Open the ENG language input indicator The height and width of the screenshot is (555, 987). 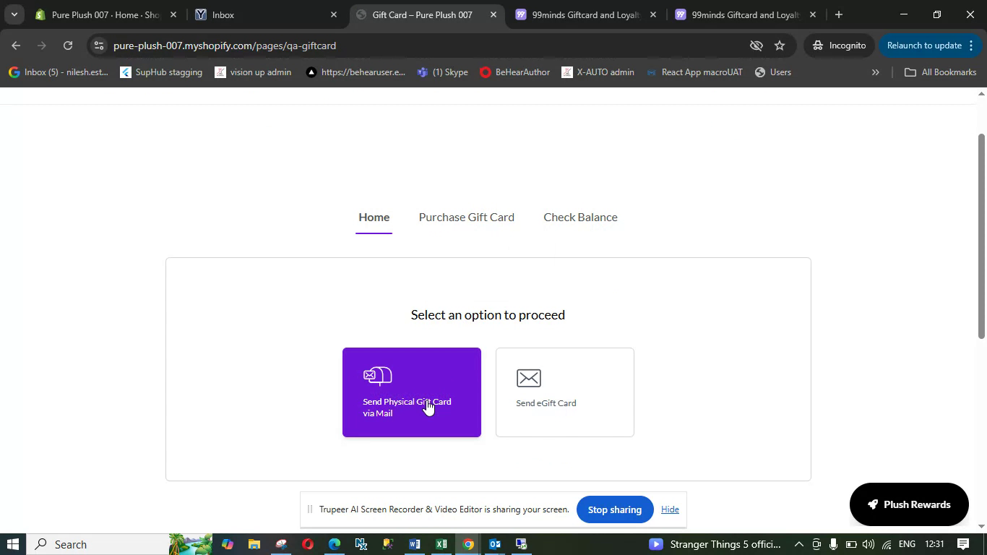pos(907,544)
